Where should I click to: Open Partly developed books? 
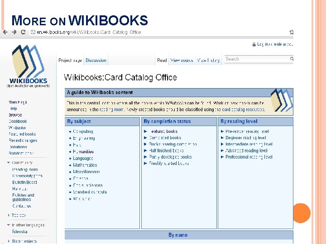click(170, 157)
